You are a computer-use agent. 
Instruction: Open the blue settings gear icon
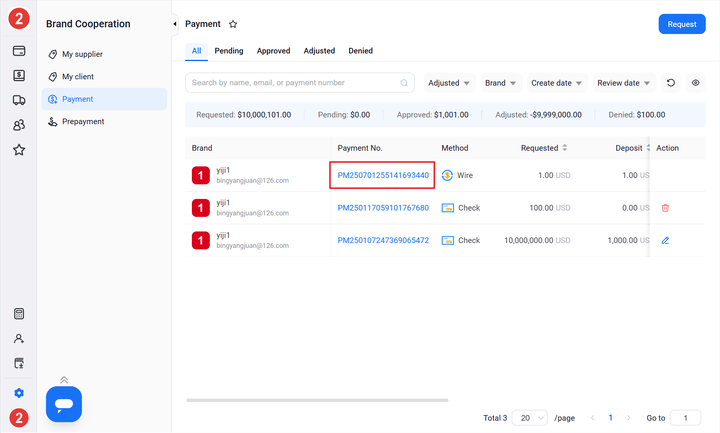[x=19, y=393]
